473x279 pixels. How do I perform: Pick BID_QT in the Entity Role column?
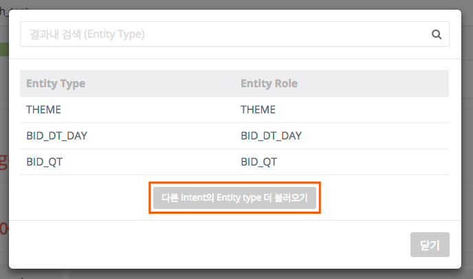259,162
